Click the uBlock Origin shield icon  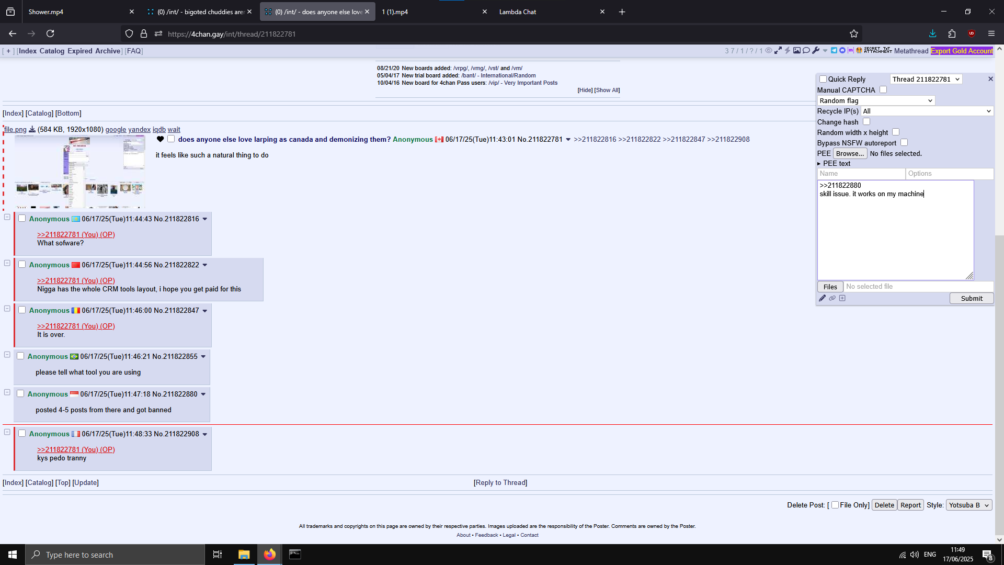(x=972, y=34)
